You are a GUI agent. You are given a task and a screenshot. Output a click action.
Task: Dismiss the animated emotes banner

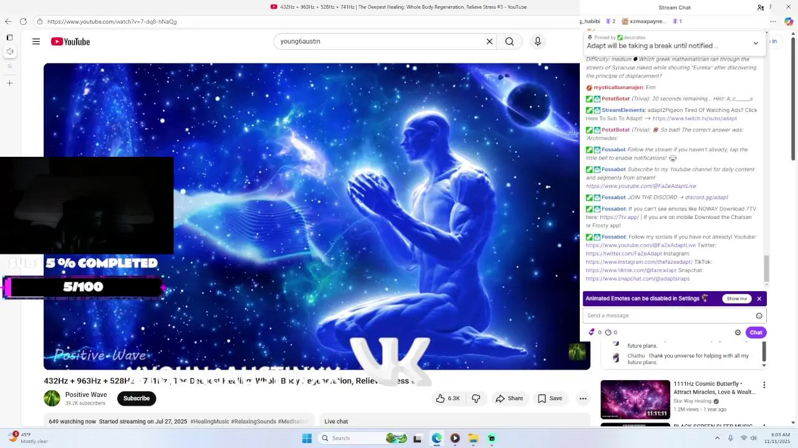759,299
